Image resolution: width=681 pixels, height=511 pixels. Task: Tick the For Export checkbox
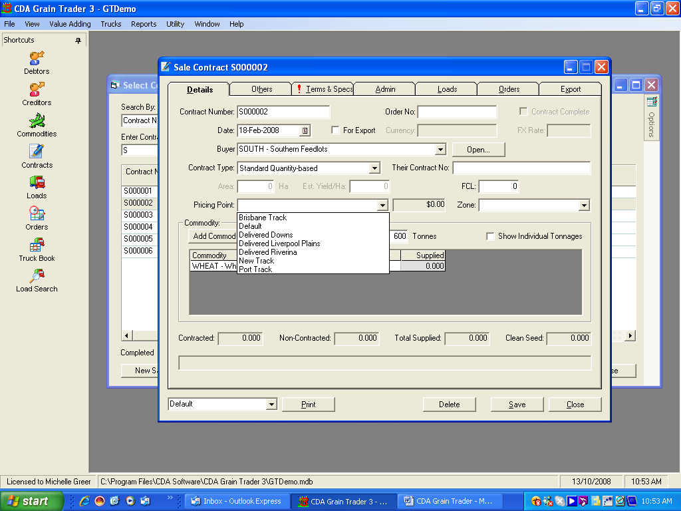(x=336, y=130)
